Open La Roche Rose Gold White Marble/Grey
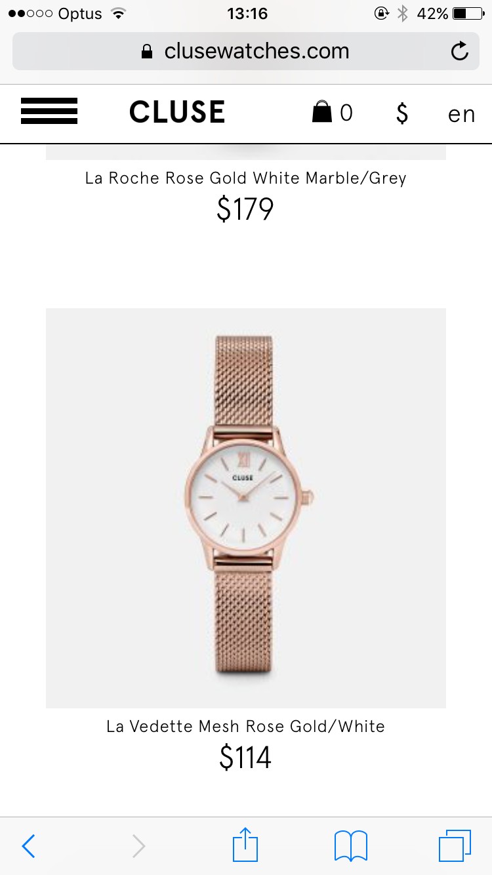The width and height of the screenshot is (492, 875). pos(245,178)
